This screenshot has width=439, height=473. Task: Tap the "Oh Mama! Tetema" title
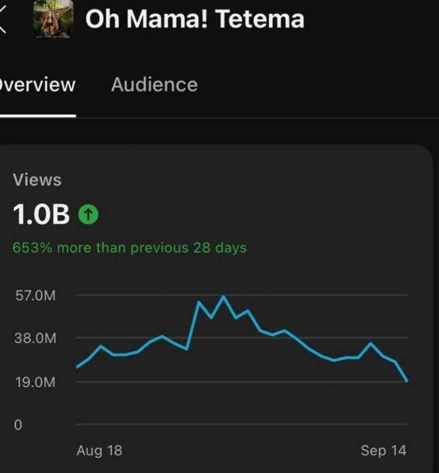tap(195, 19)
